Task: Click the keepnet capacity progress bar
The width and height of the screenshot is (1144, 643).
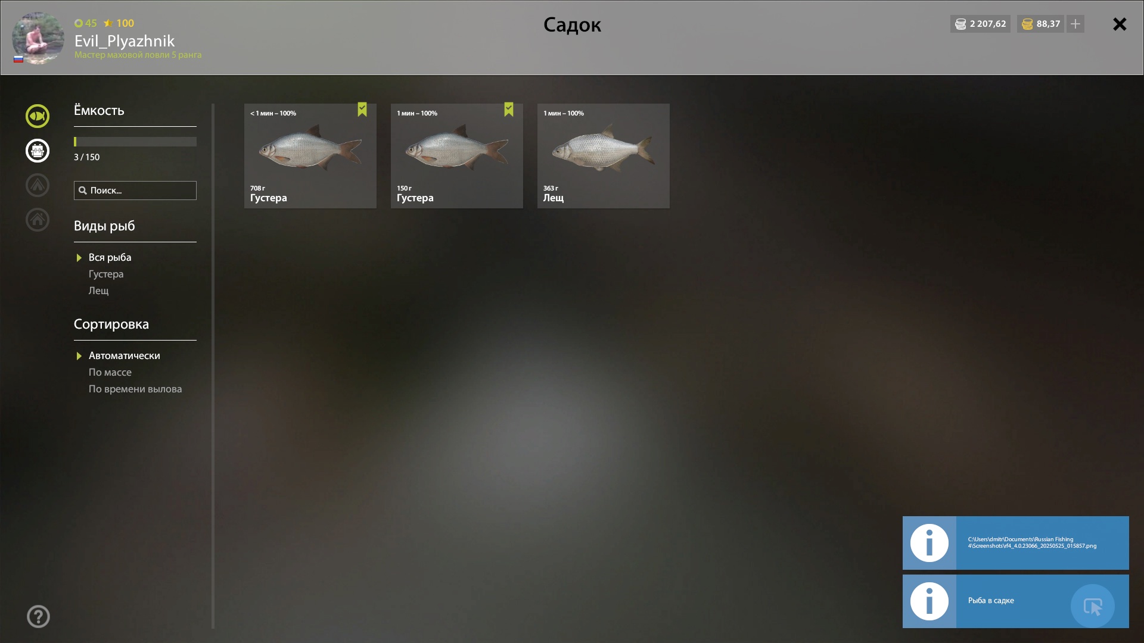Action: tap(135, 142)
